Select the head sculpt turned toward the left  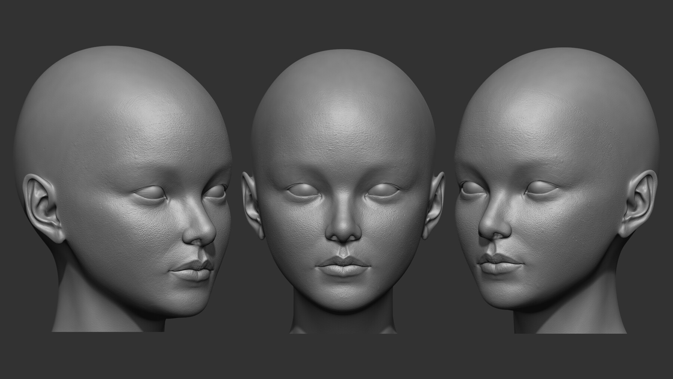556,191
